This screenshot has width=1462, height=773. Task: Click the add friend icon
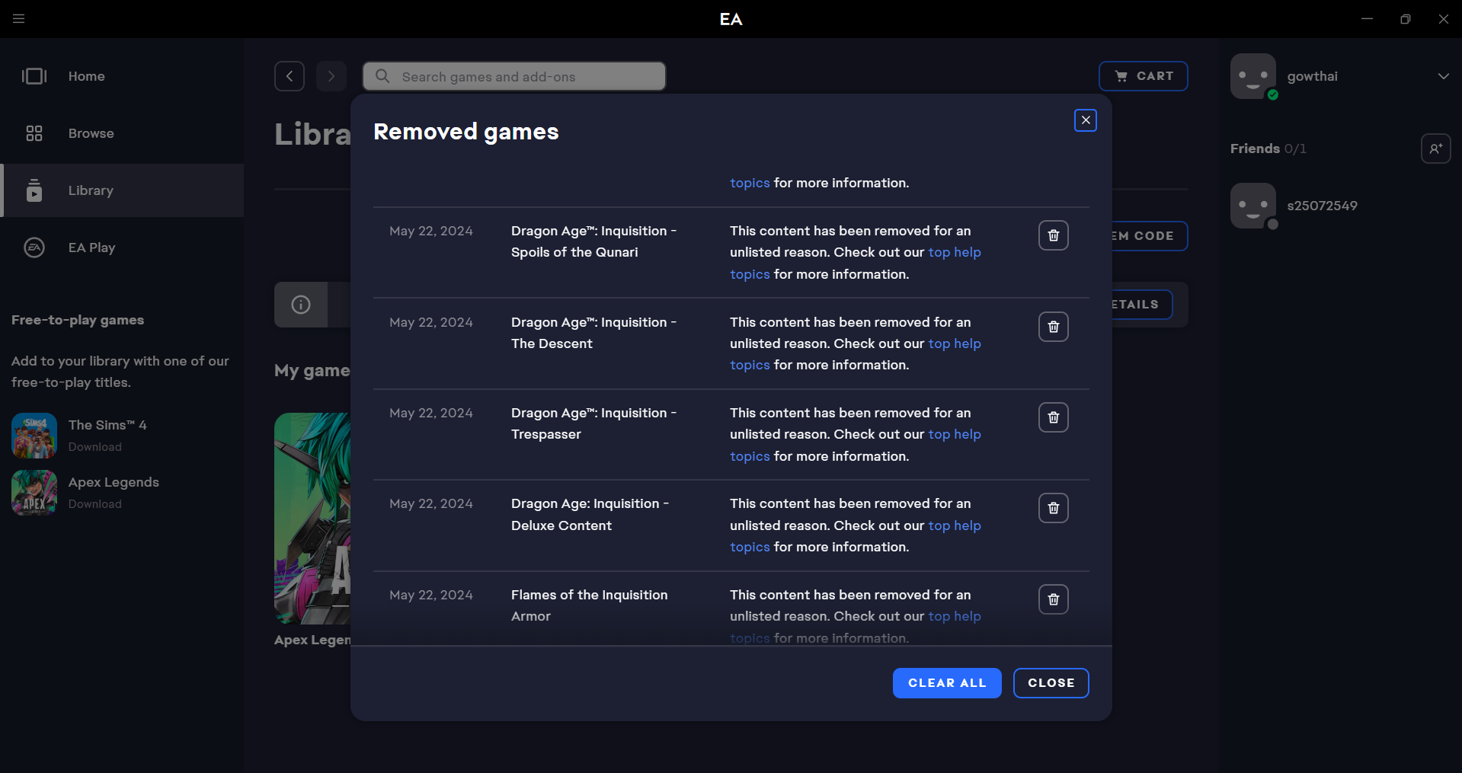click(x=1435, y=149)
